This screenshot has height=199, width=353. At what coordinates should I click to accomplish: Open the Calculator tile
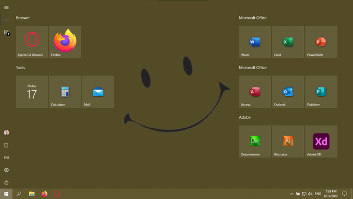click(65, 92)
